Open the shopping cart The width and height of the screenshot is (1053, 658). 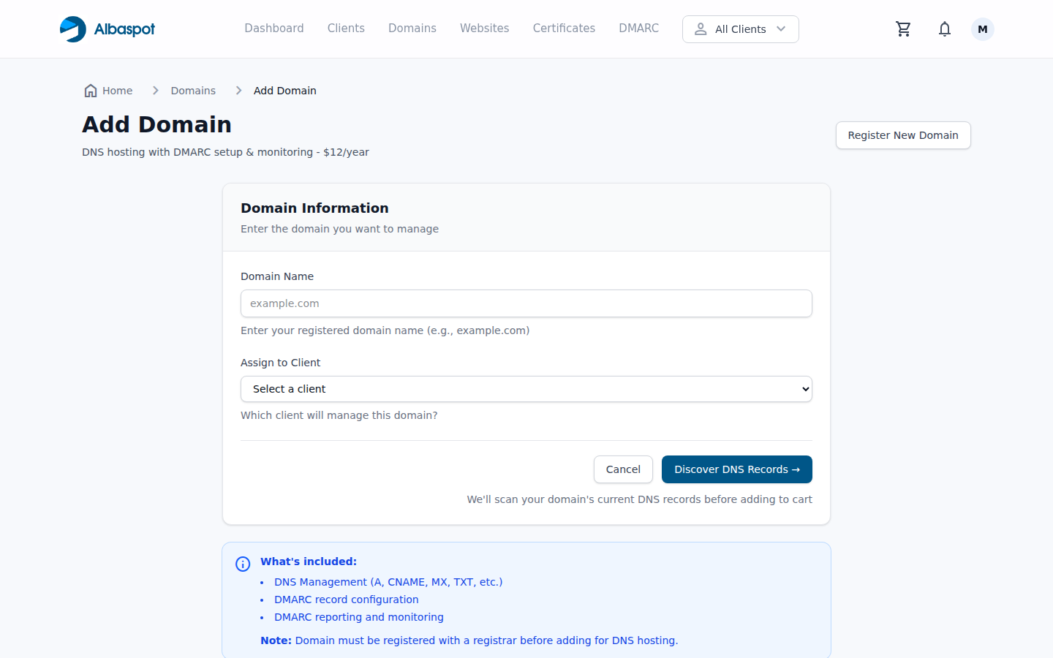tap(903, 29)
